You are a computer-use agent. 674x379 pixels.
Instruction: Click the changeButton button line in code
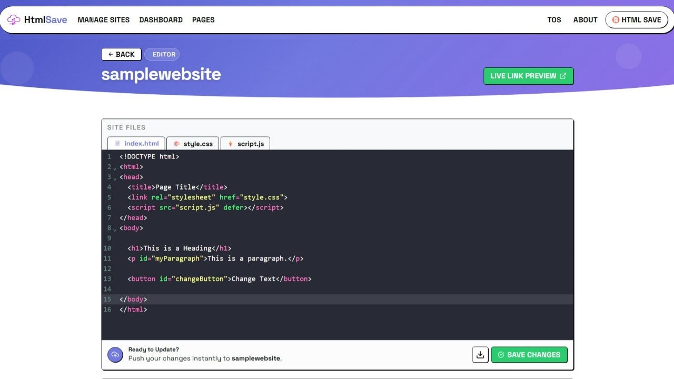click(x=220, y=279)
